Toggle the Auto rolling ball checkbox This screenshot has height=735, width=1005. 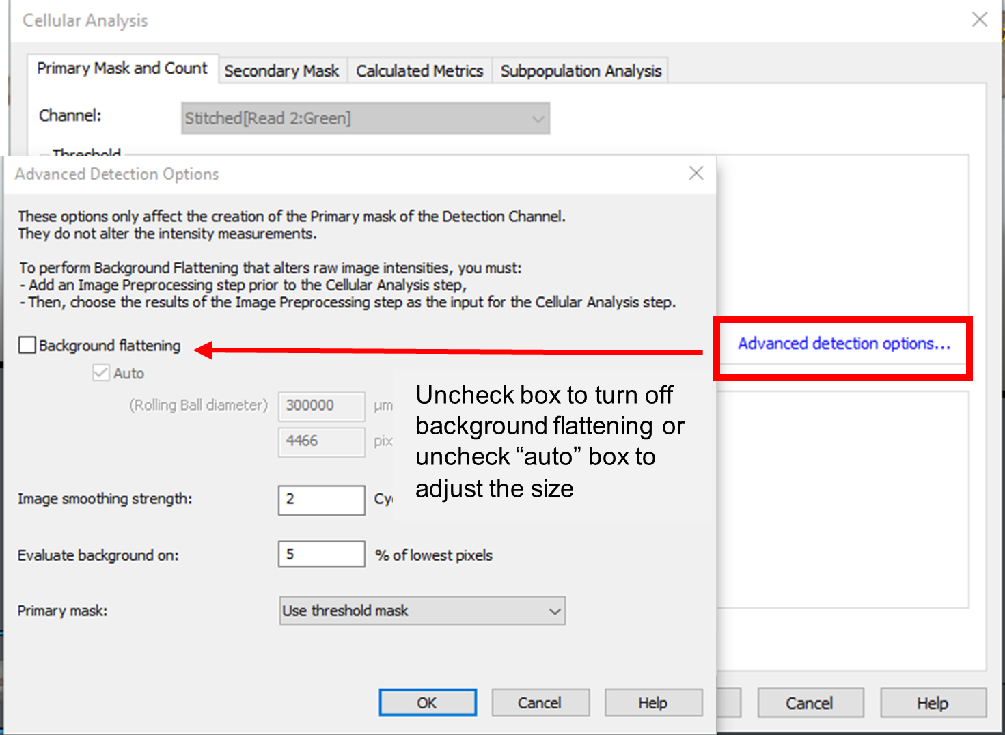click(101, 373)
